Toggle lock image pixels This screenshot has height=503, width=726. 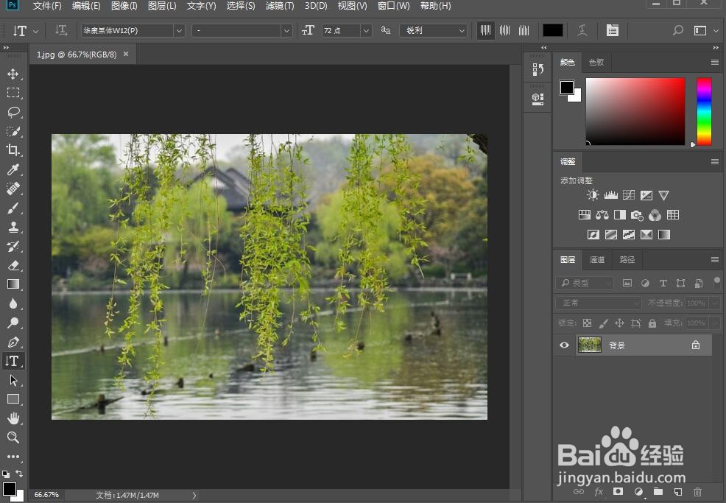pyautogui.click(x=603, y=323)
